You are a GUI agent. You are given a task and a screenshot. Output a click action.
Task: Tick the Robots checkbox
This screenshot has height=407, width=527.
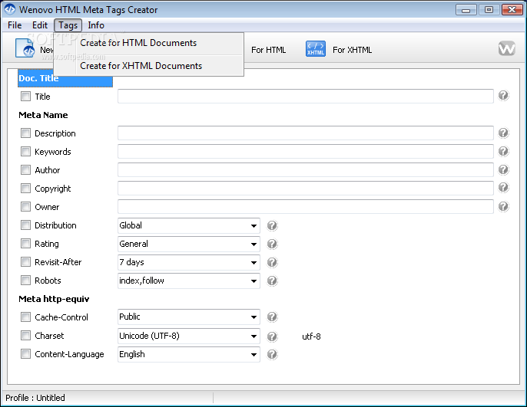25,281
